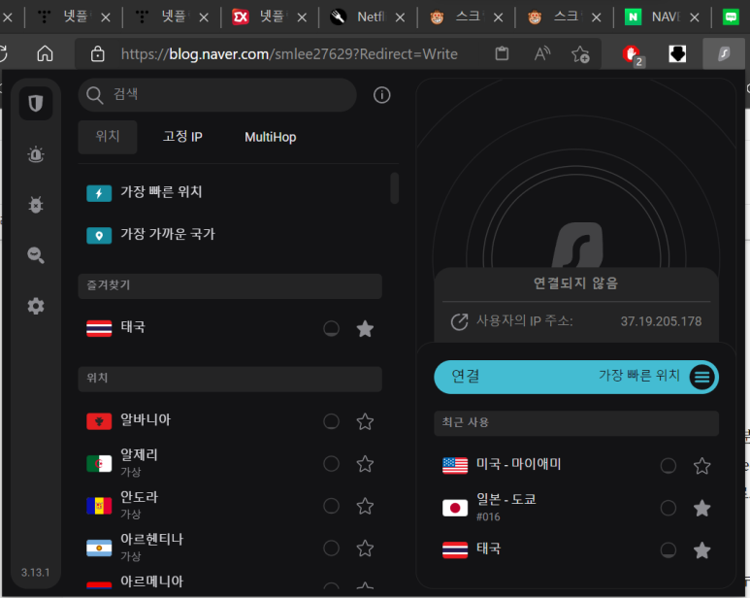This screenshot has width=750, height=598.
Task: Select 알바니아 from location list
Action: click(146, 420)
